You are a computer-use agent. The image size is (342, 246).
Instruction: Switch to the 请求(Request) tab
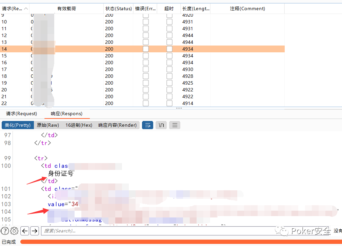click(x=21, y=114)
